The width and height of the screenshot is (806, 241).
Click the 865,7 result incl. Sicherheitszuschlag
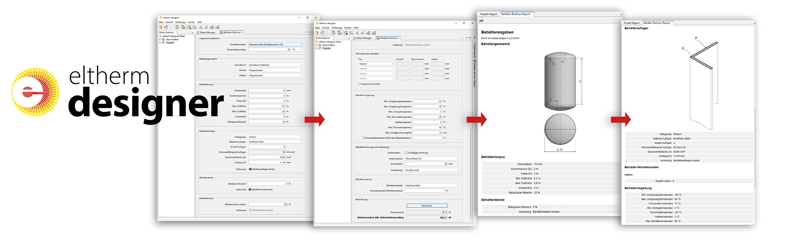tap(427, 218)
